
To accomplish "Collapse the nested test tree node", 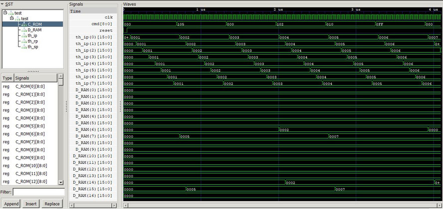I will (11, 18).
